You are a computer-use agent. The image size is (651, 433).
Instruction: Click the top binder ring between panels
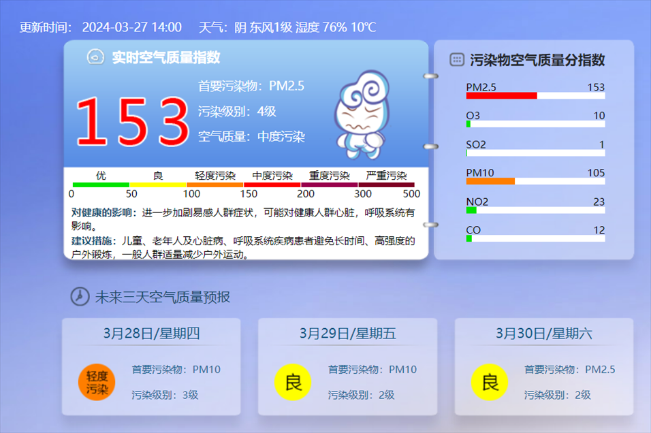[430, 77]
